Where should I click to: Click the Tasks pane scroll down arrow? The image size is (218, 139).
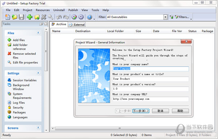[x=46, y=130]
